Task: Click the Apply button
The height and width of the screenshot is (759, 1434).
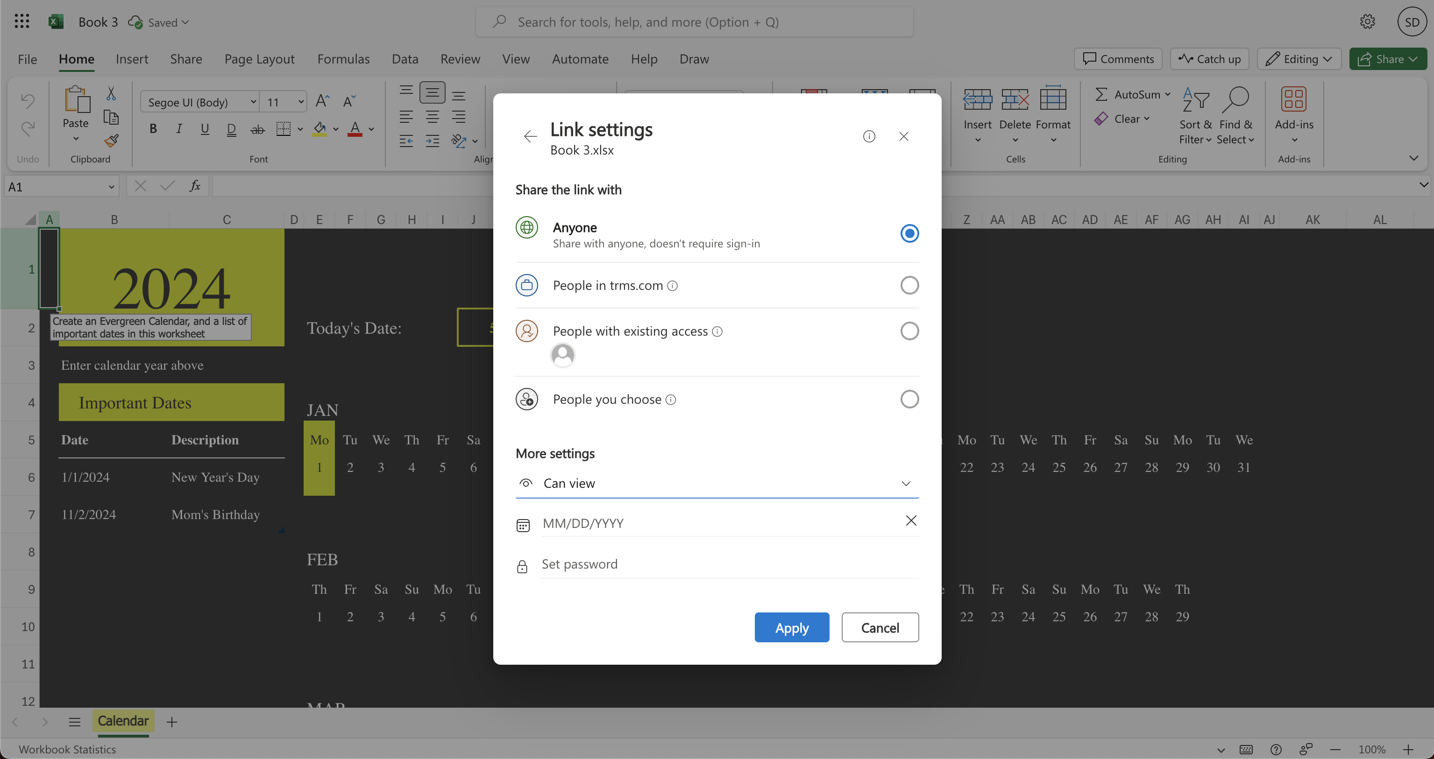Action: 792,627
